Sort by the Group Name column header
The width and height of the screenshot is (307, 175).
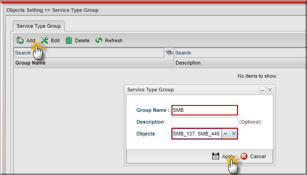coord(93,63)
